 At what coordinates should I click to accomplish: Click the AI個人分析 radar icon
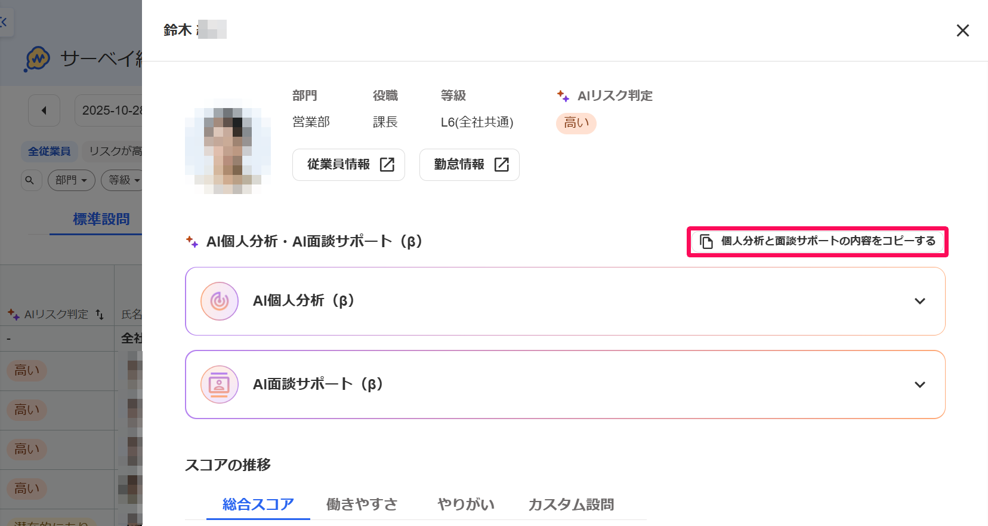[220, 301]
